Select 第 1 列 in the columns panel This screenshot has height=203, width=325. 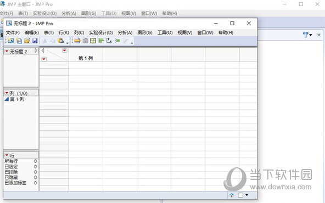point(17,99)
